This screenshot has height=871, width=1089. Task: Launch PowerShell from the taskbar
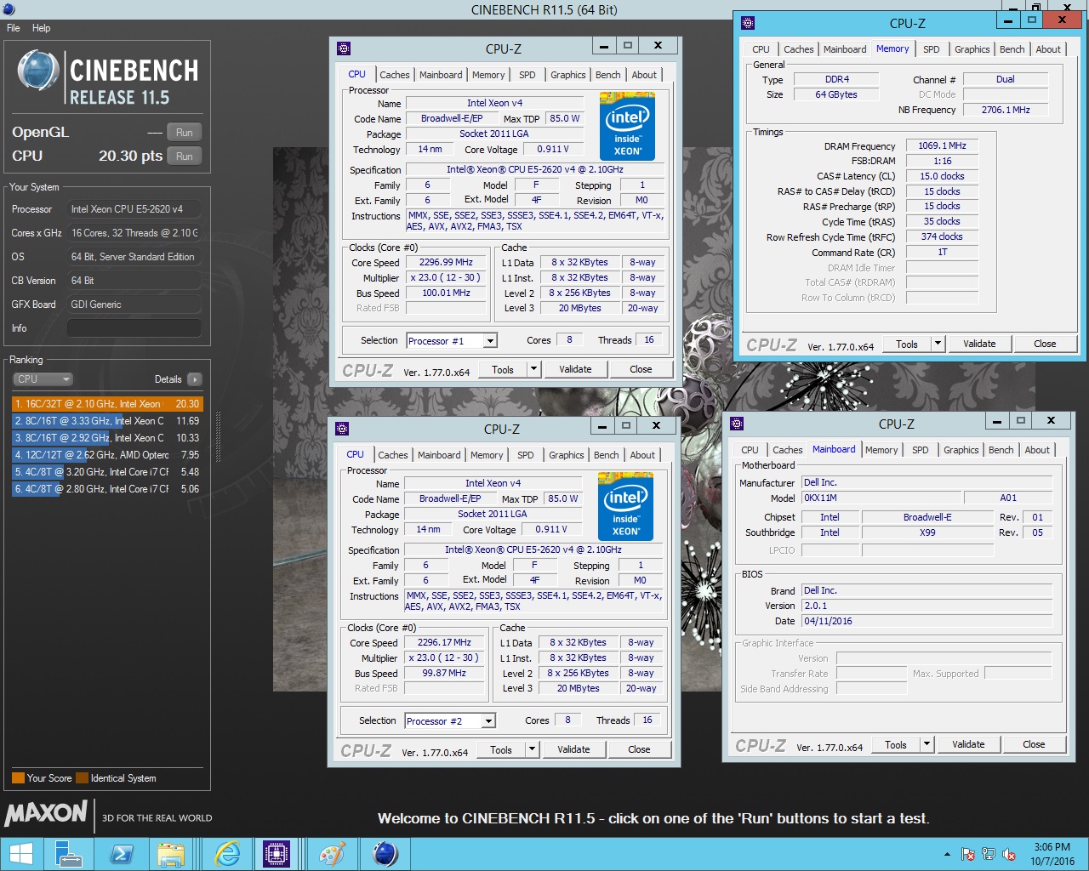pyautogui.click(x=122, y=854)
